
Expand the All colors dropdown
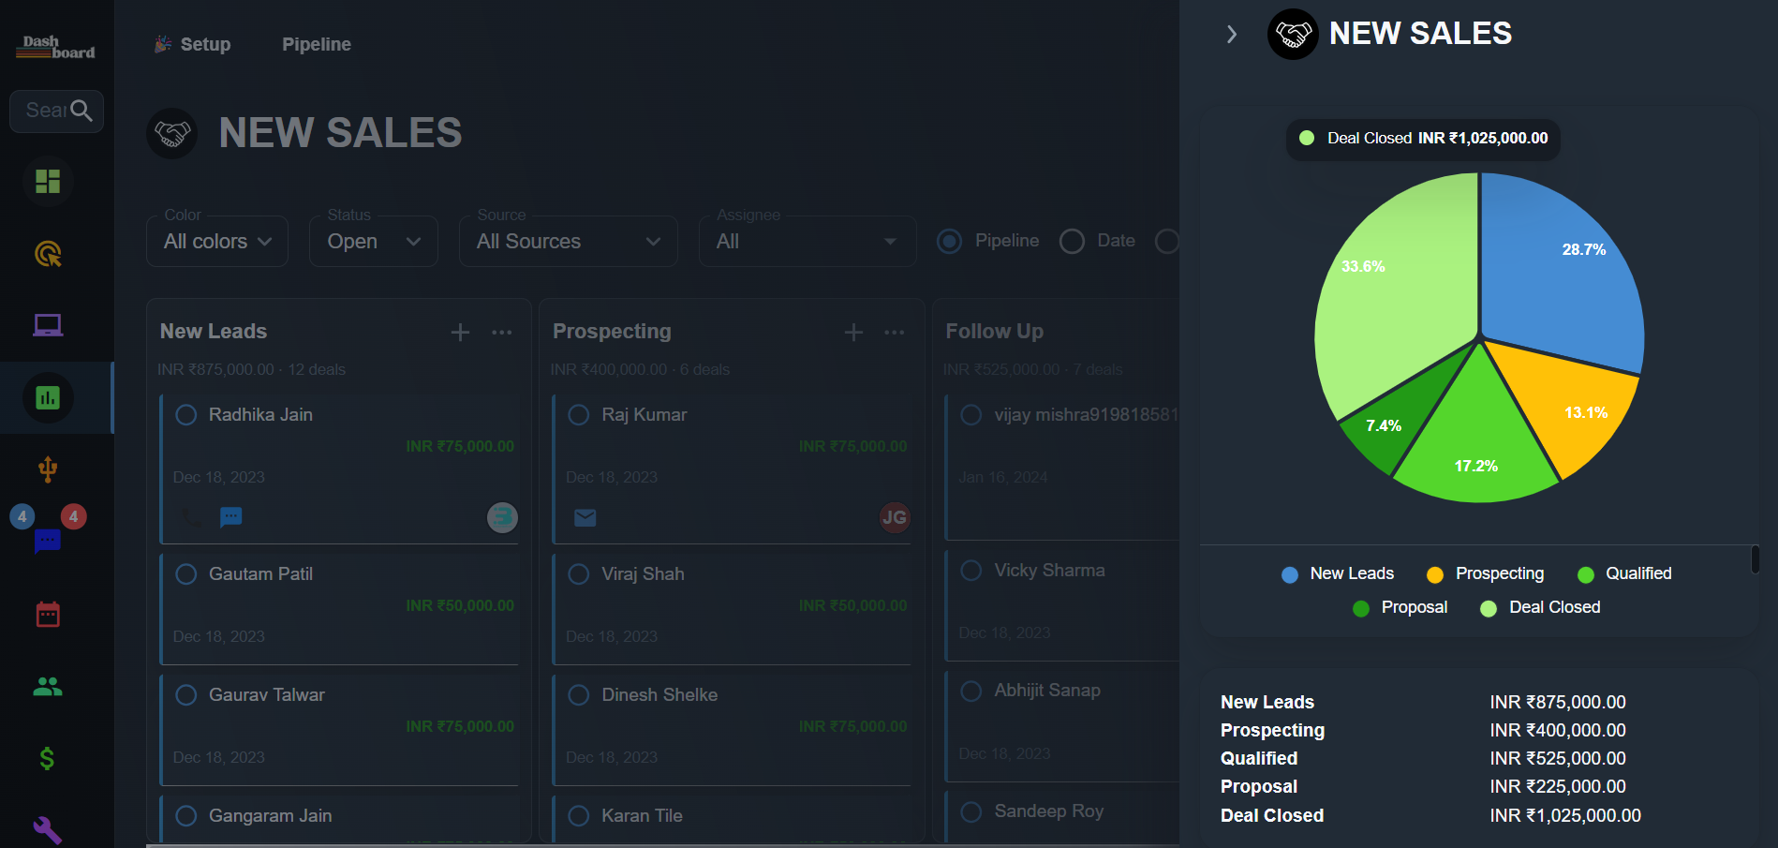pyautogui.click(x=217, y=242)
